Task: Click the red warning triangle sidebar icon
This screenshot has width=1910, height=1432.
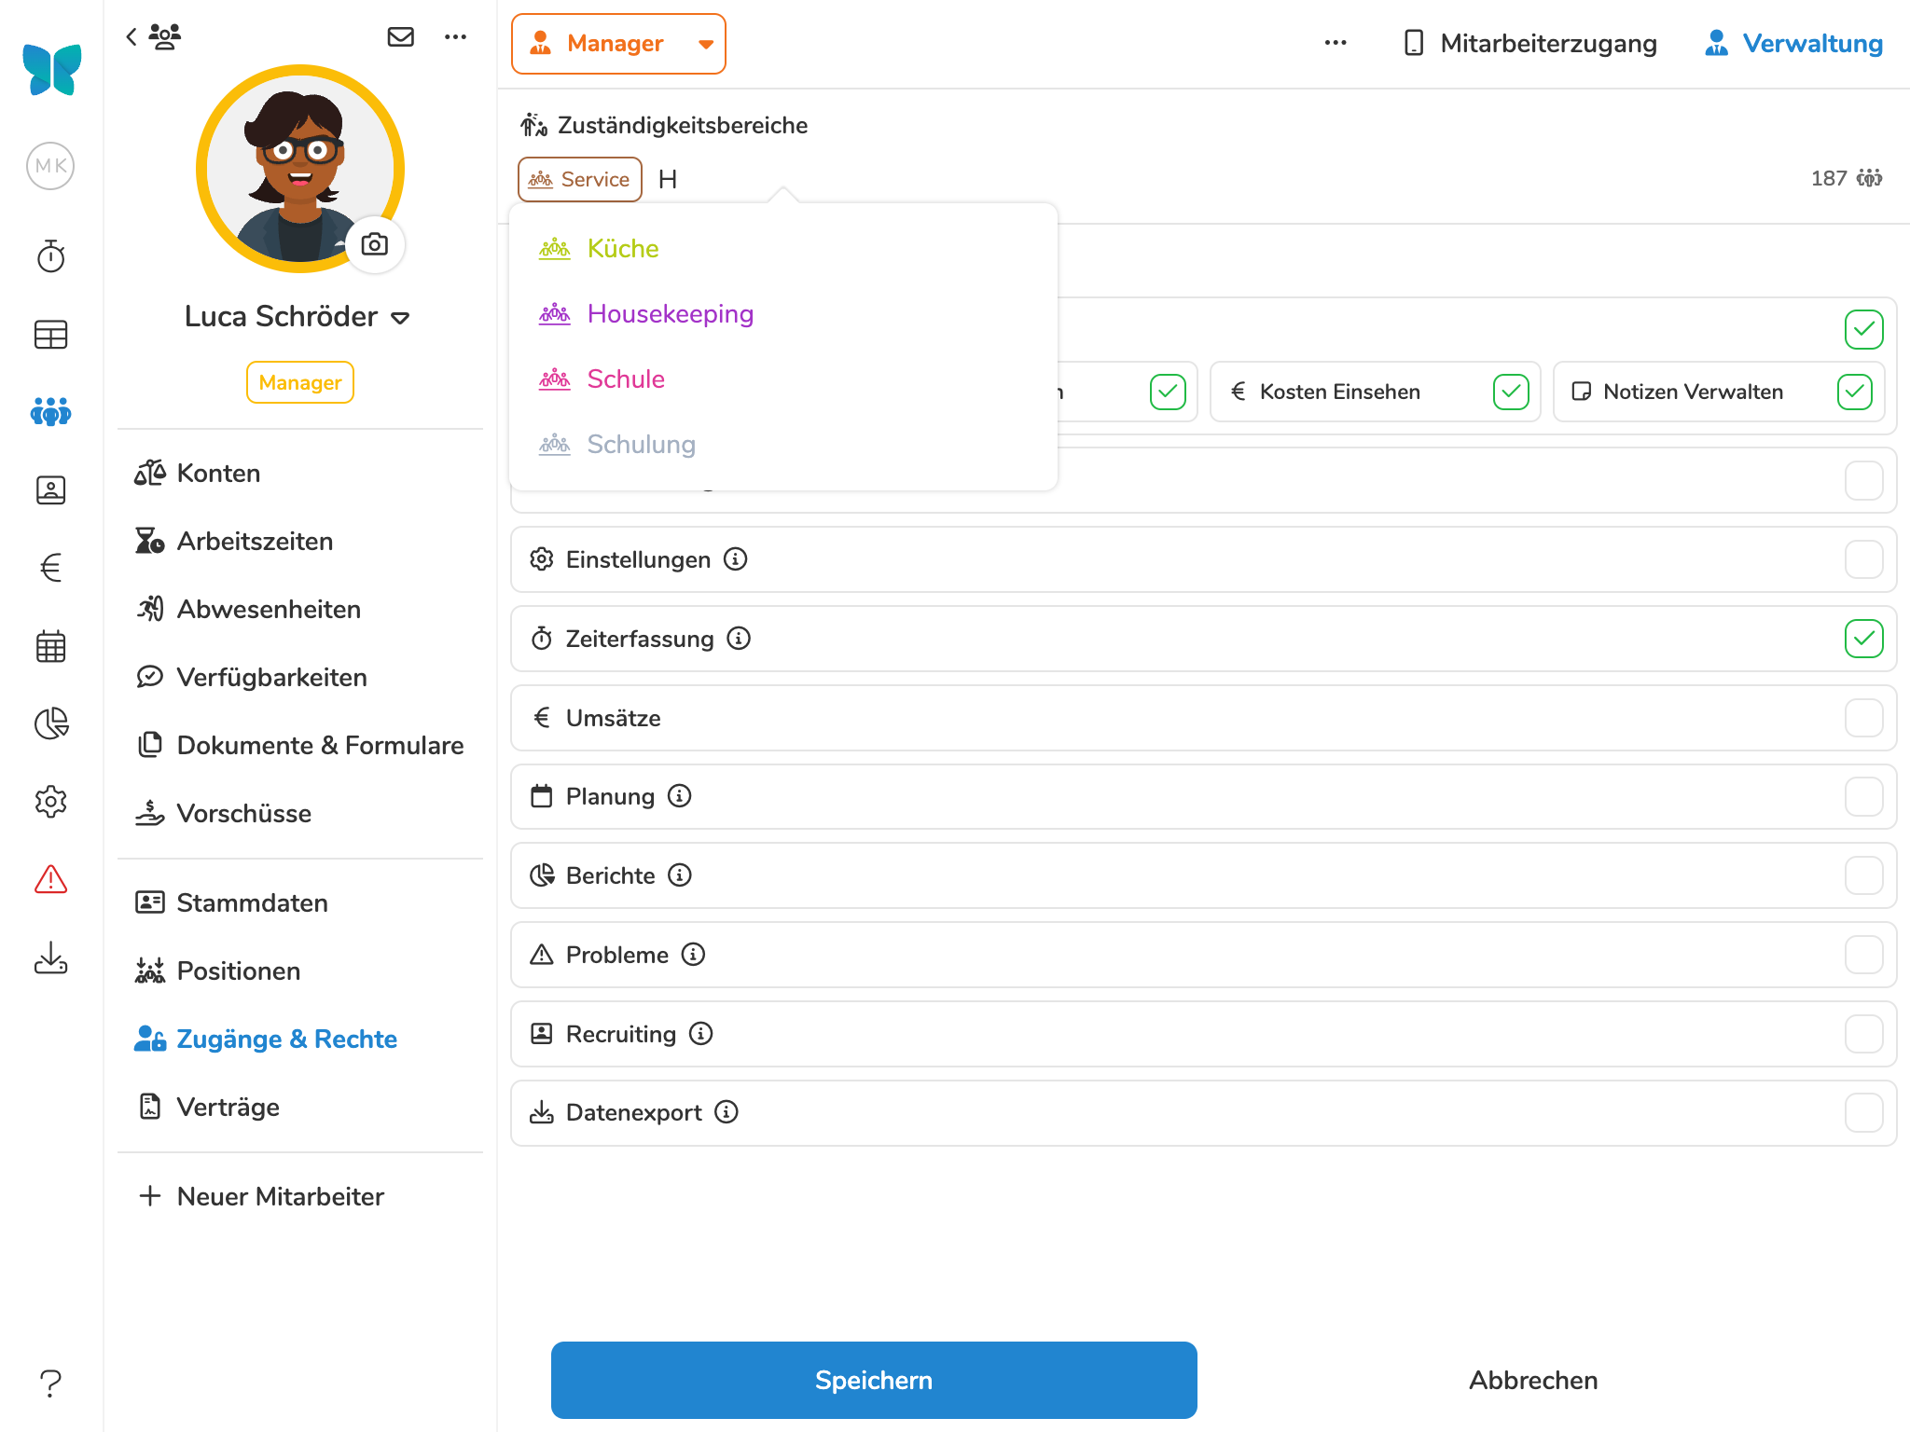Action: [x=51, y=879]
